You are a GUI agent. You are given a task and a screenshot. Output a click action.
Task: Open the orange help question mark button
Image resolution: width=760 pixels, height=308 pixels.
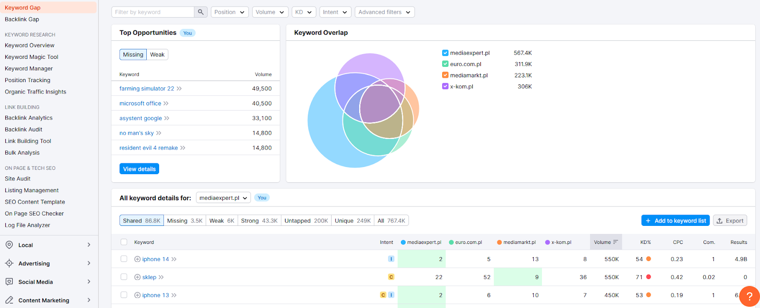pyautogui.click(x=749, y=297)
